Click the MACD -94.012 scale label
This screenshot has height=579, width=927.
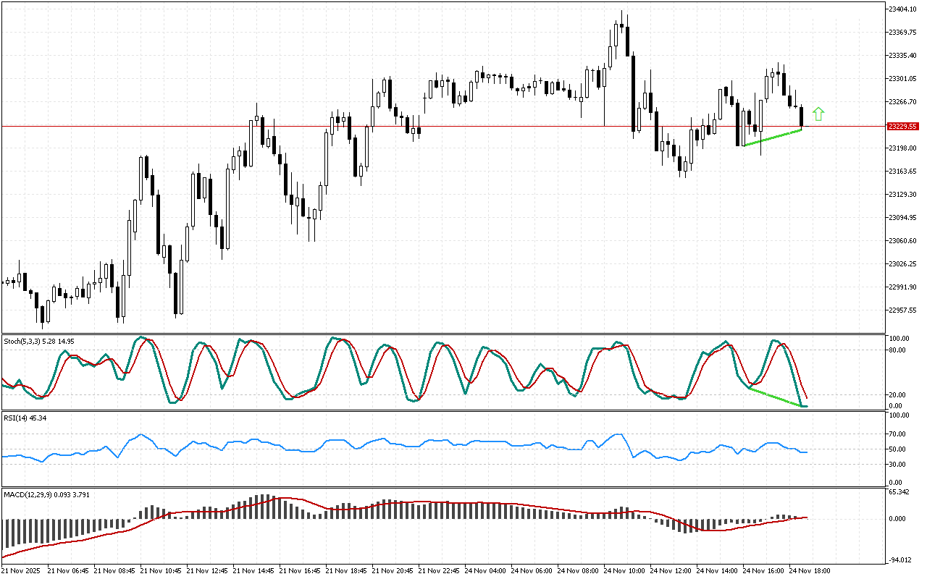tap(899, 559)
